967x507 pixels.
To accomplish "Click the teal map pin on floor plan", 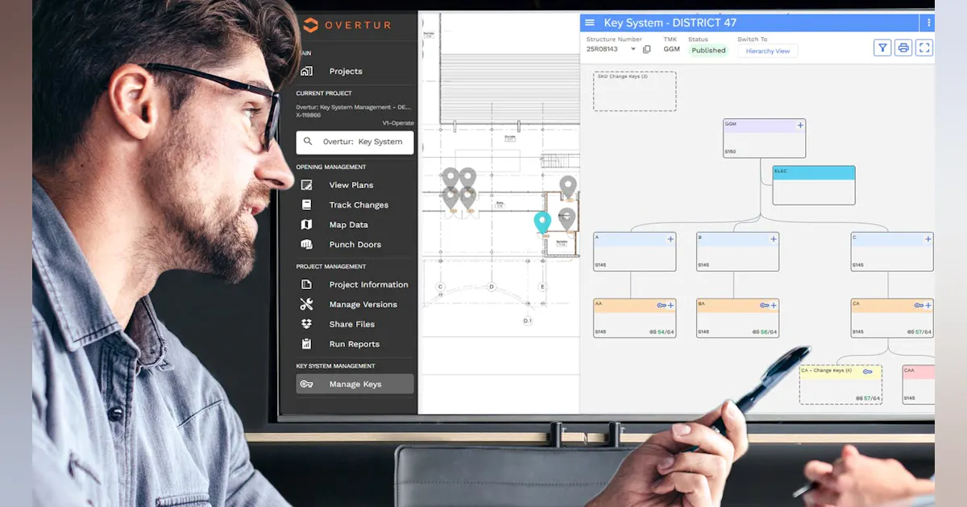I will [542, 222].
